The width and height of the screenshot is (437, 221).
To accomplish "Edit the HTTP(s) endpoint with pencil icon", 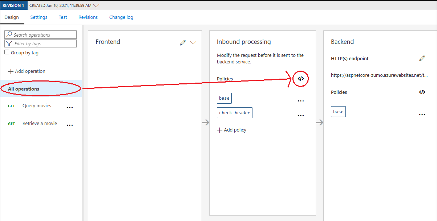I will tap(422, 58).
